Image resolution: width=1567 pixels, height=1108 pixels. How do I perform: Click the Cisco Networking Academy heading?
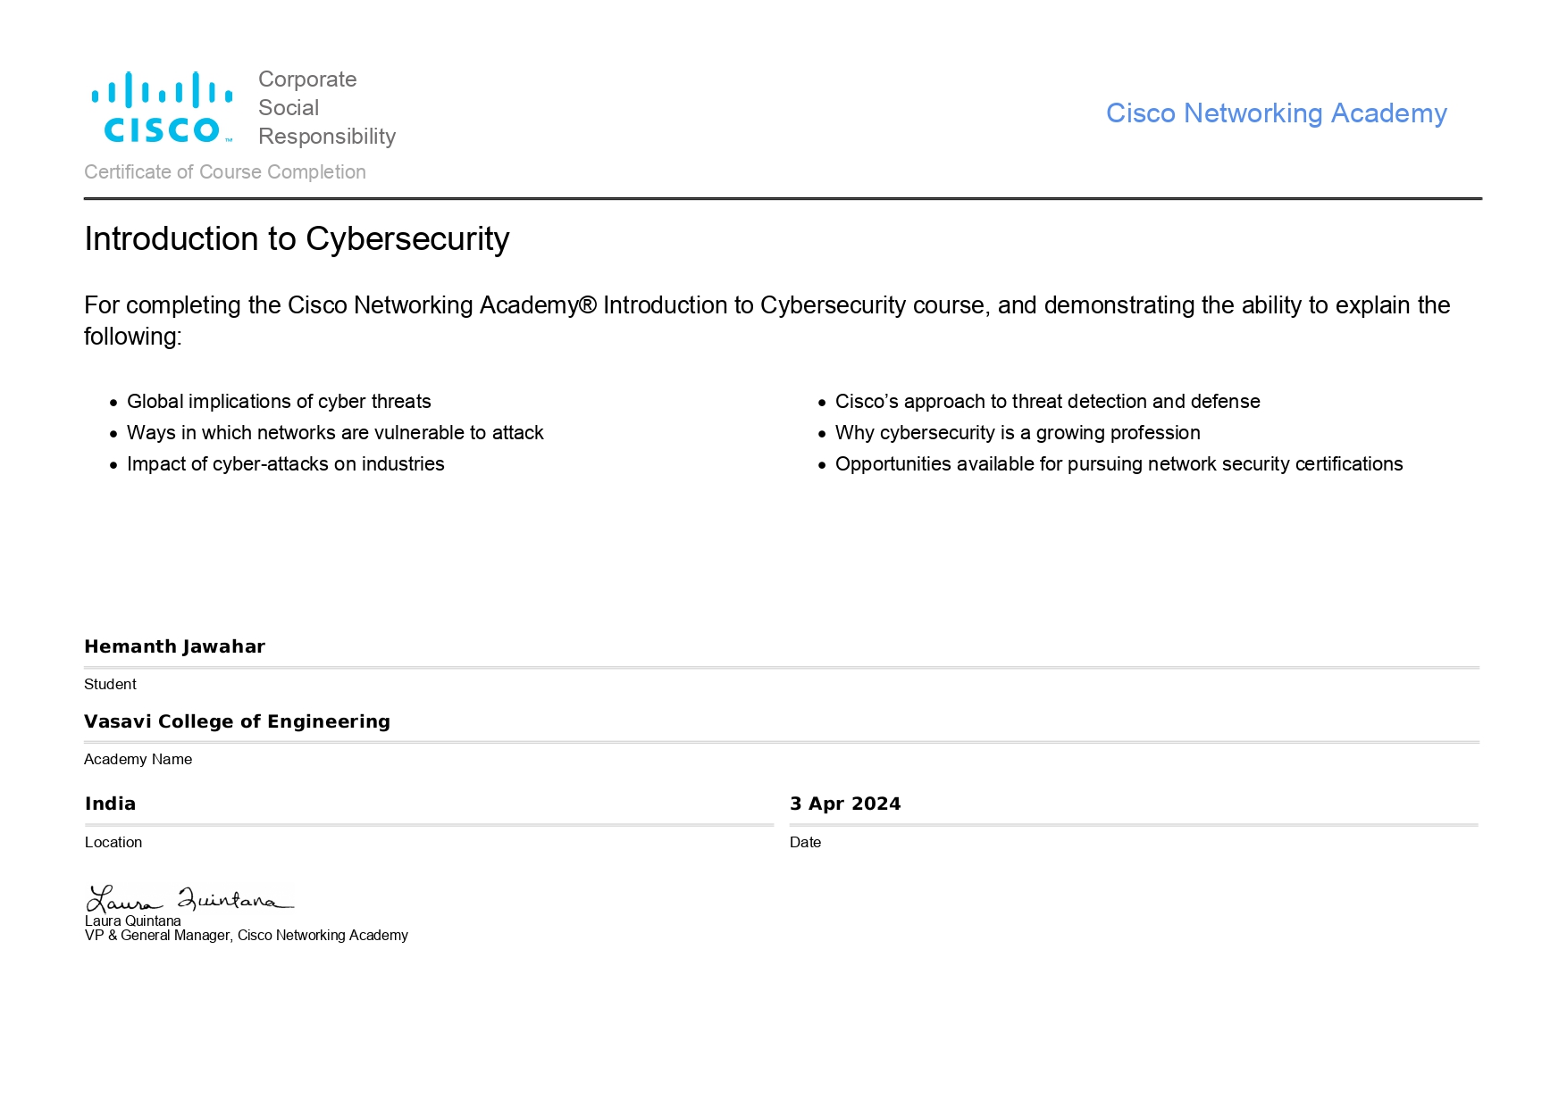click(1276, 113)
